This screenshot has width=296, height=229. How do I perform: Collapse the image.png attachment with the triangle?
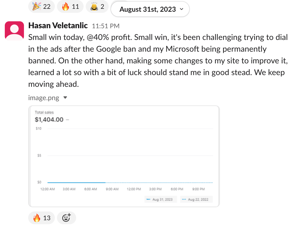point(65,98)
